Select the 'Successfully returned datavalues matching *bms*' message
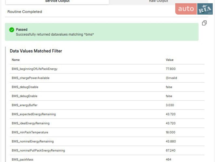The height and width of the screenshot is (162, 216). tap(55, 35)
